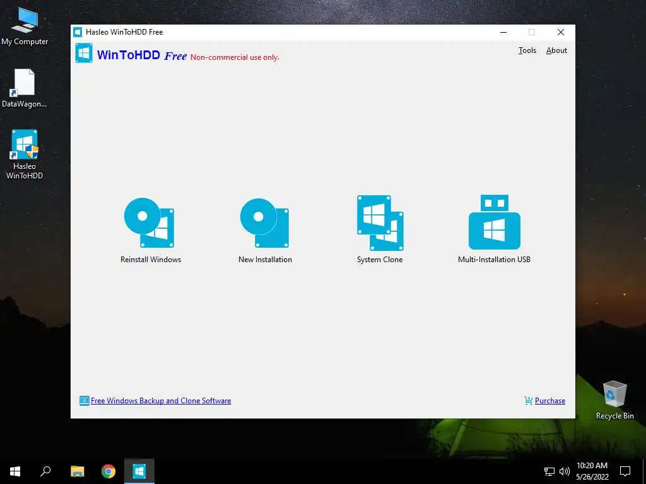Close the Hasleo WinToHDD window

point(561,32)
